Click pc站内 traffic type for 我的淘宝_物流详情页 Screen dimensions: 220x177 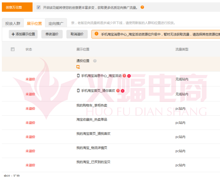click(x=180, y=151)
